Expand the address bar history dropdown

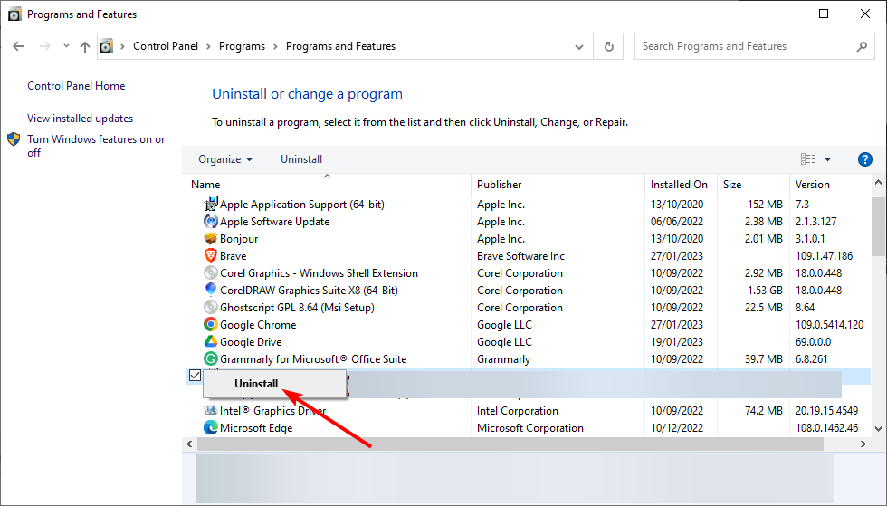point(578,46)
